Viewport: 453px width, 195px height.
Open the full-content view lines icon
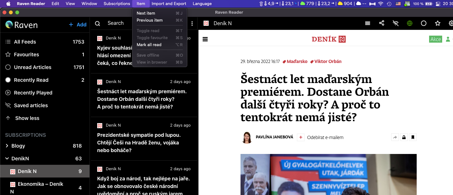[x=368, y=23]
